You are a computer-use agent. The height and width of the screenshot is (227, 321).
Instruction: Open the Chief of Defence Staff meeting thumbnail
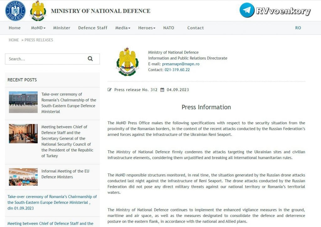click(23, 134)
